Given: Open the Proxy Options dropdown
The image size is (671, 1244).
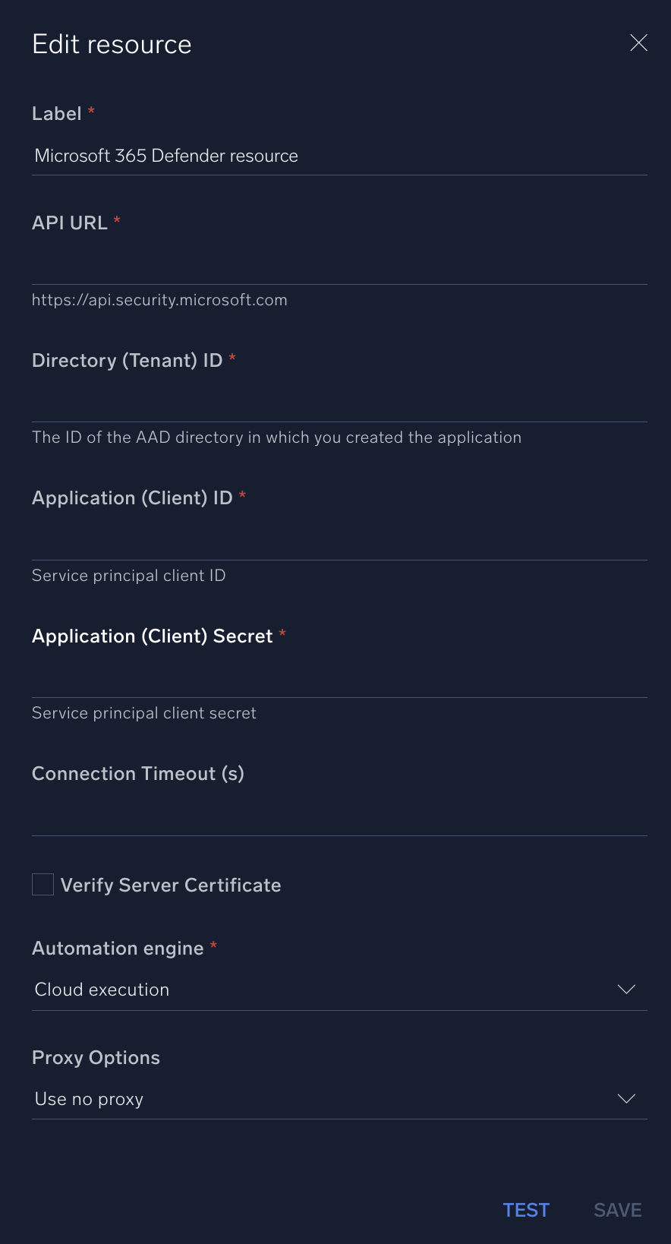Looking at the screenshot, I should tap(339, 1098).
